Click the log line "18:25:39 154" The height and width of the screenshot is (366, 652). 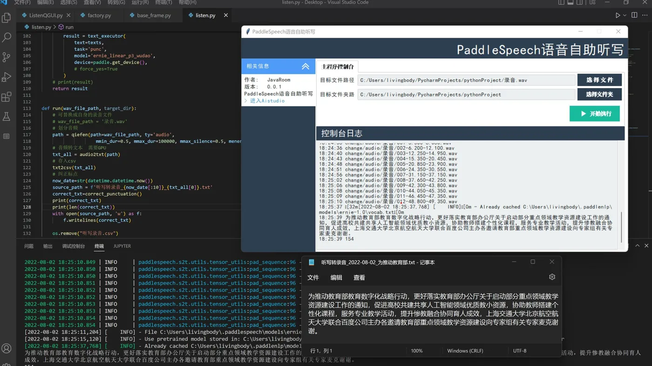coord(336,239)
